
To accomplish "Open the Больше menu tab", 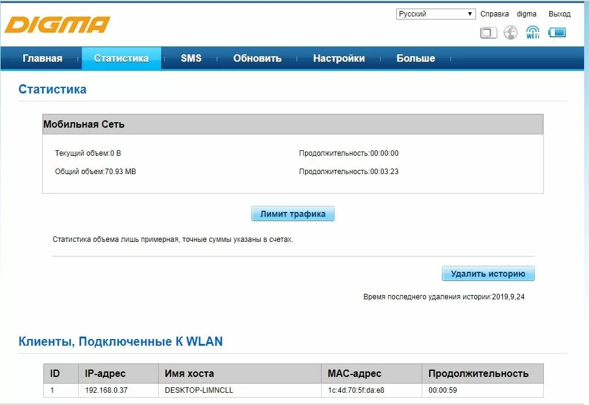I will [x=416, y=59].
